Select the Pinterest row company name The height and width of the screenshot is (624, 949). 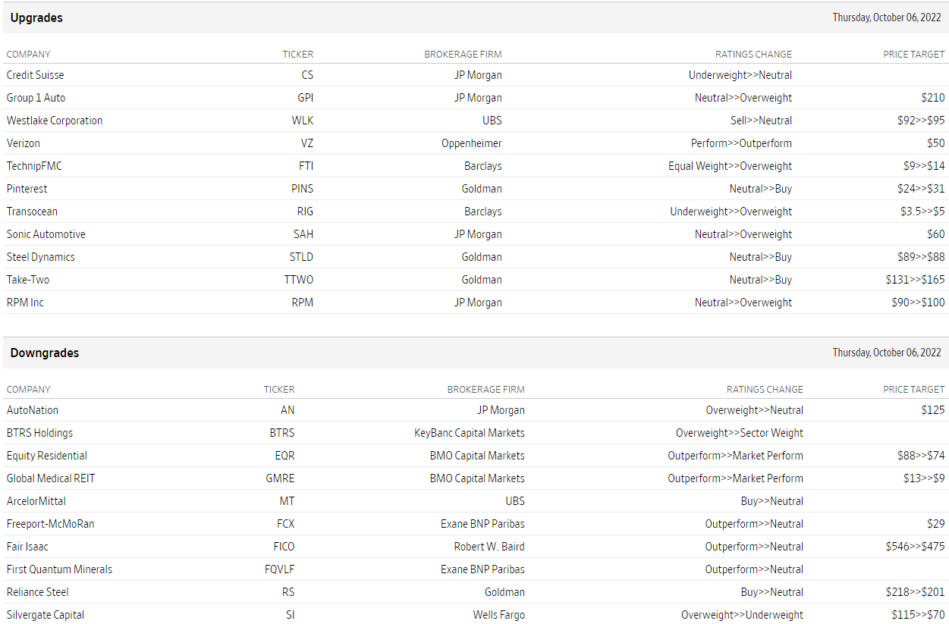(27, 189)
